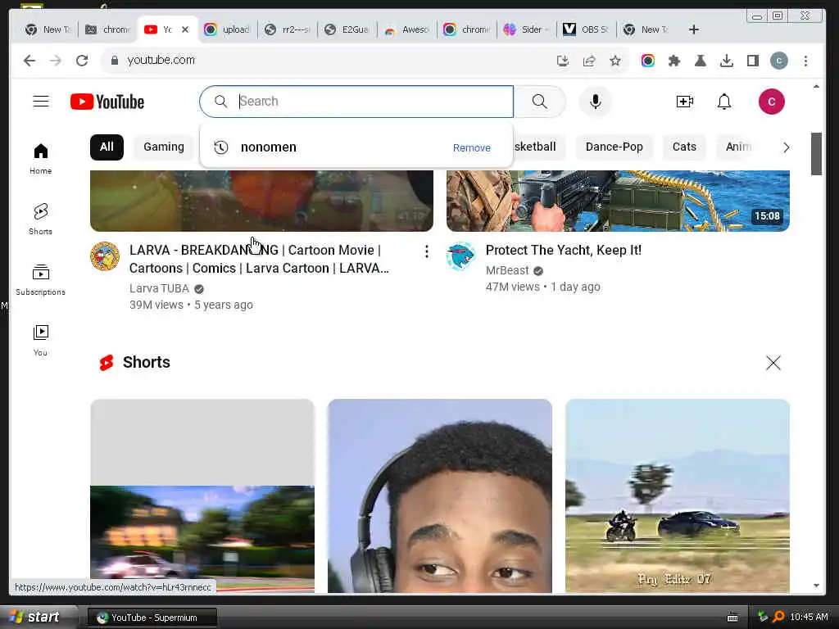The height and width of the screenshot is (629, 839).
Task: Show more category chips with arrow
Action: [786, 147]
